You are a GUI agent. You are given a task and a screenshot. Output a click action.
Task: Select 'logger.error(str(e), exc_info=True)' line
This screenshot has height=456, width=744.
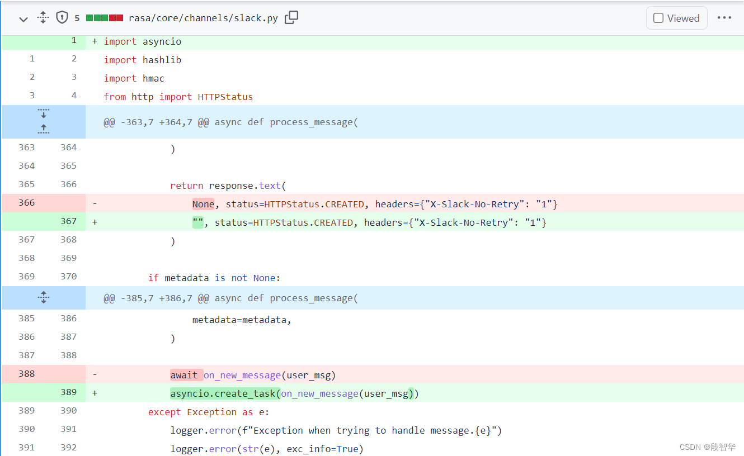267,449
